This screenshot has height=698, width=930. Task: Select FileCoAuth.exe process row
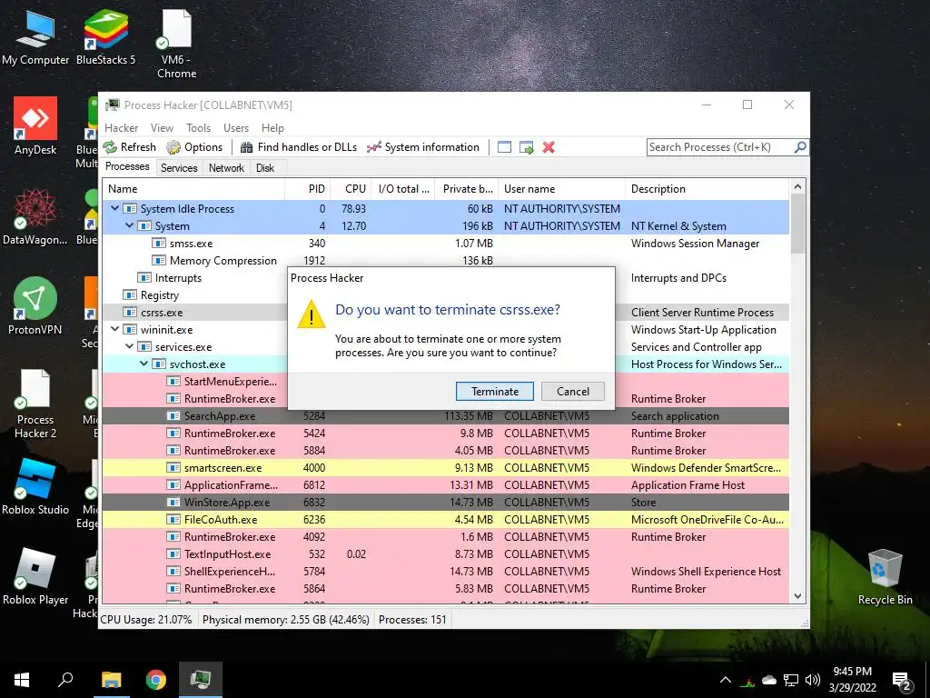tap(446, 519)
